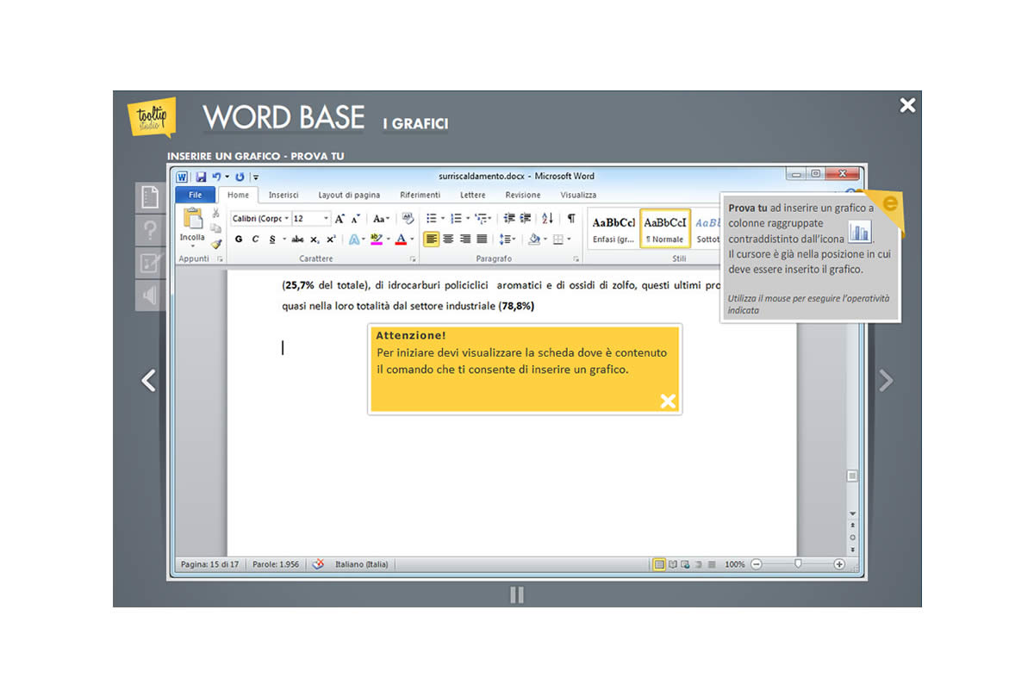Open help question mark in left sidebar

point(150,230)
